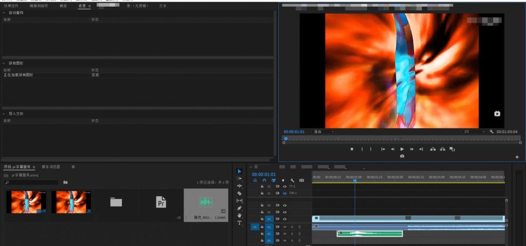This screenshot has height=246, width=526.
Task: Toggle the lock on track V3
Action: (x=262, y=205)
